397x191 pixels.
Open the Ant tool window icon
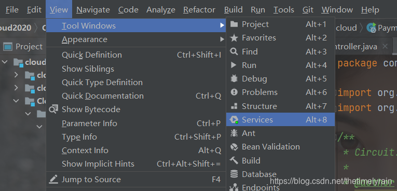tap(234, 133)
